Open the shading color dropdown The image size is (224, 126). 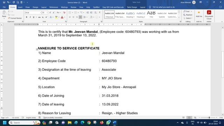click(x=94, y=17)
